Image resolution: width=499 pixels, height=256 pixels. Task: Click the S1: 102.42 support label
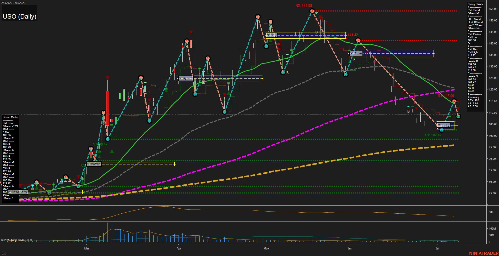[x=433, y=135]
